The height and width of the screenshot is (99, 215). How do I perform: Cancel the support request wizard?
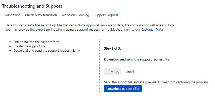click(129, 72)
